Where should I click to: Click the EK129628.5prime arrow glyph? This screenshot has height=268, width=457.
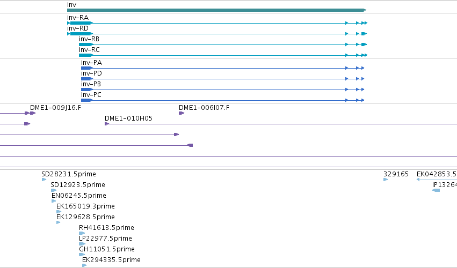[59, 222]
